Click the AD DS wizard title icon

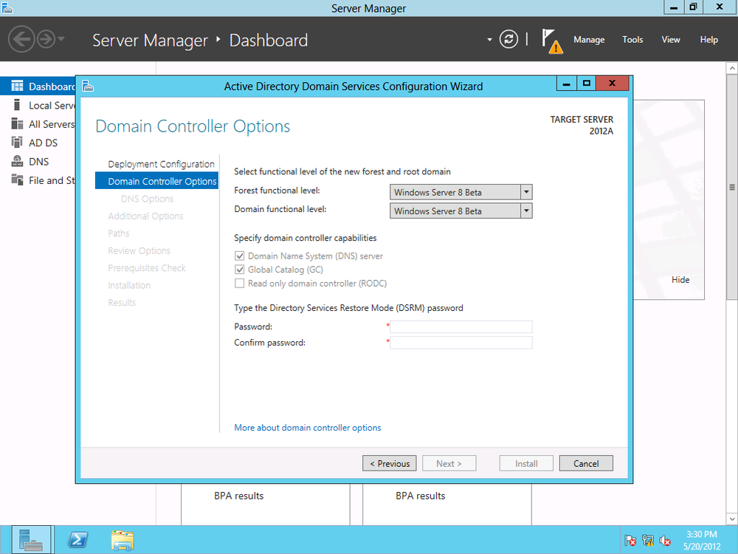tap(88, 86)
